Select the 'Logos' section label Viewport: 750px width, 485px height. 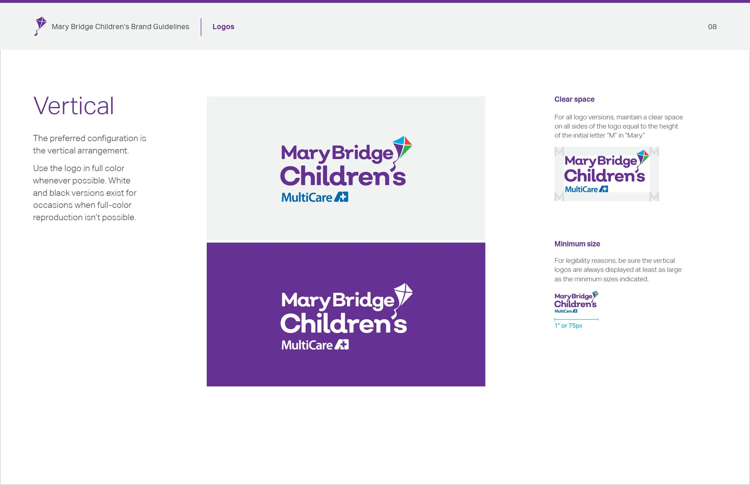(223, 27)
